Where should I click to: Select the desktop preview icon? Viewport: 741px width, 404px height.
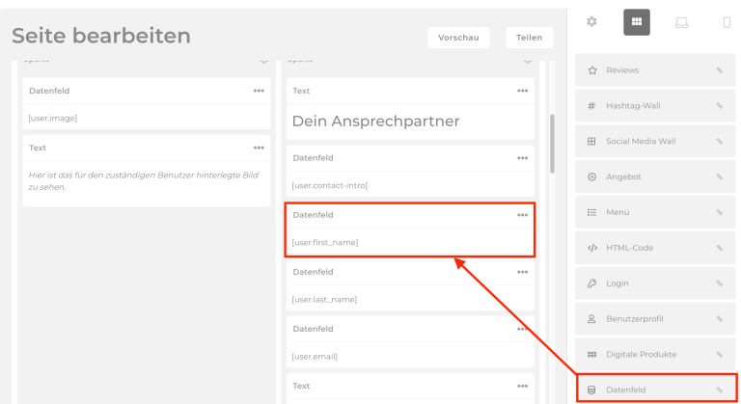tap(681, 22)
